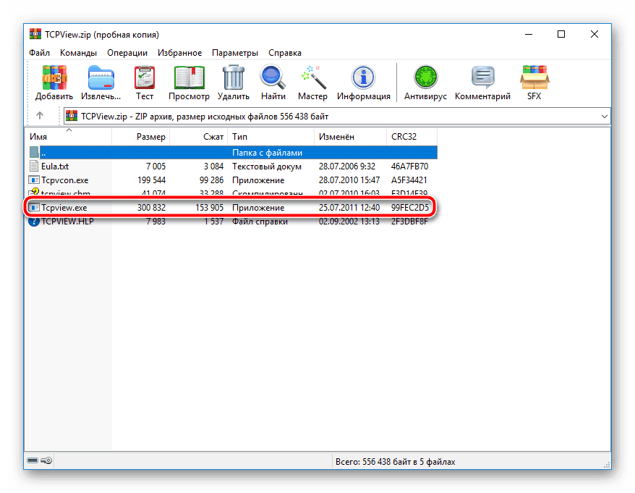Open the archive path dropdown
The image size is (635, 493).
(x=605, y=116)
